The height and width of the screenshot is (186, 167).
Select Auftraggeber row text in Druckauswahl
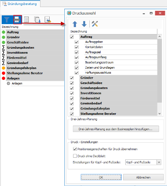[x=94, y=42]
